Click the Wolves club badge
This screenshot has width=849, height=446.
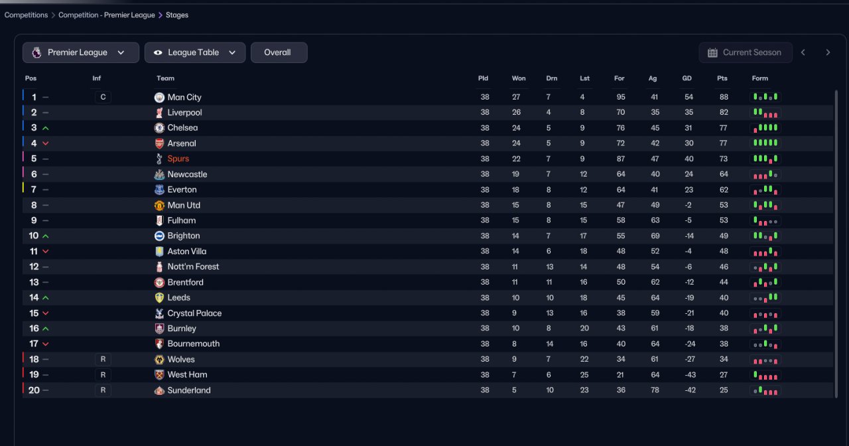[159, 359]
